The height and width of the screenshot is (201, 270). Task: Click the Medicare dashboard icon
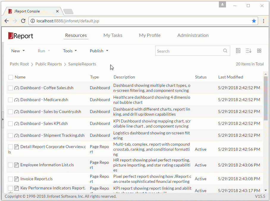[x=17, y=100]
